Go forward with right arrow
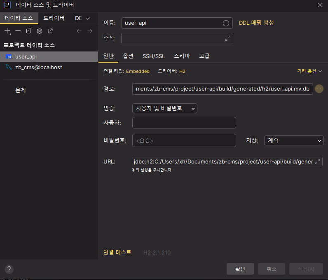The image size is (328, 280). [90, 31]
